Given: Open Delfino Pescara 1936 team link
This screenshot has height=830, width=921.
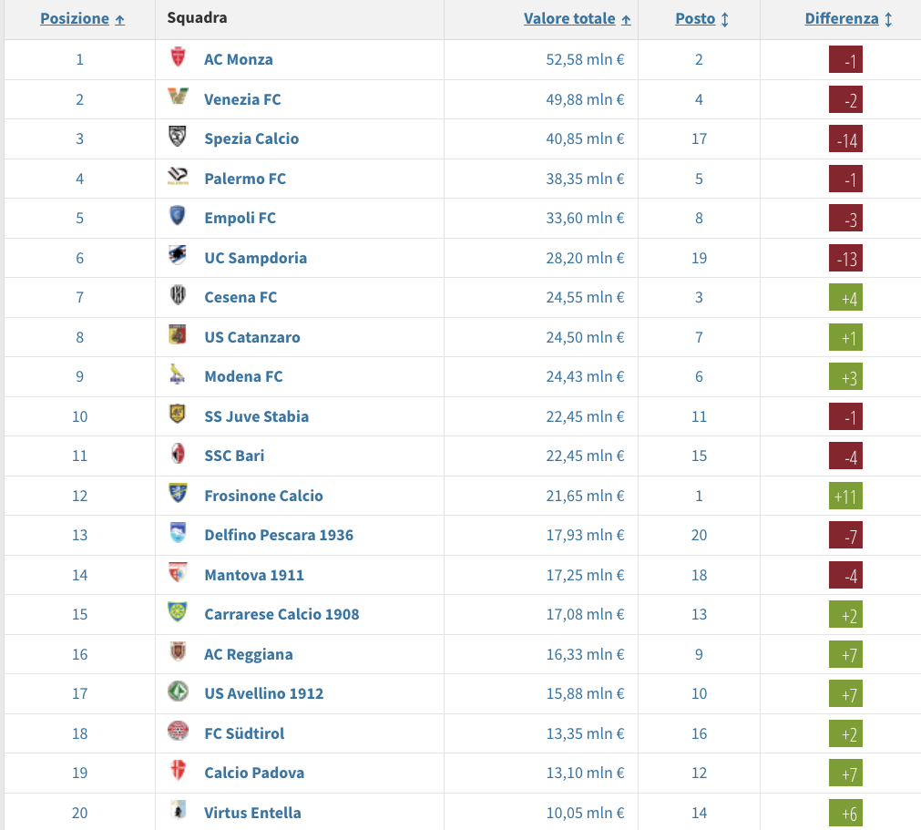Looking at the screenshot, I should coord(279,535).
